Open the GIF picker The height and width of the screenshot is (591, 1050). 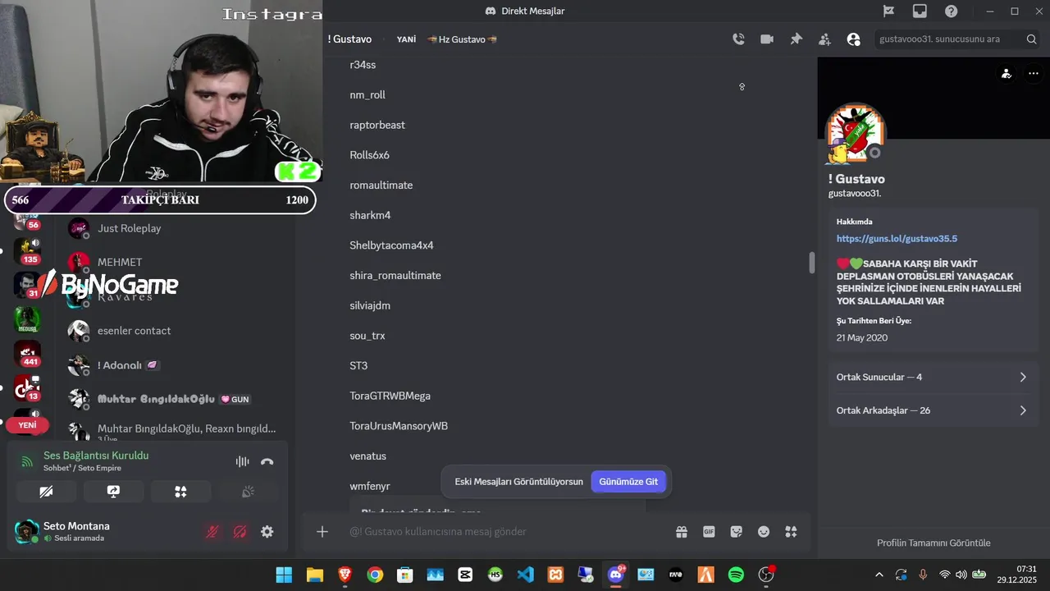pos(709,532)
